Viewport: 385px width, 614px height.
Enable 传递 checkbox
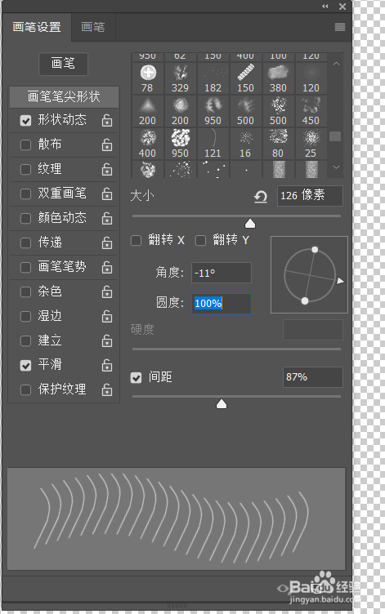coord(25,242)
